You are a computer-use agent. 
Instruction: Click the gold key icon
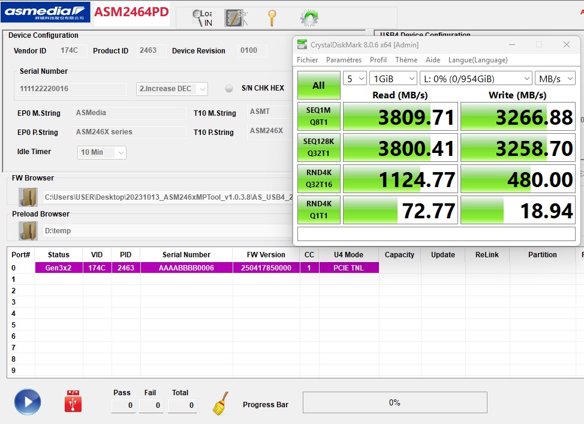(272, 18)
